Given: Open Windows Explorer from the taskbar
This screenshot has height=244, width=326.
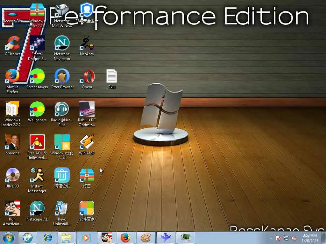Looking at the screenshot, I should (x=67, y=238).
